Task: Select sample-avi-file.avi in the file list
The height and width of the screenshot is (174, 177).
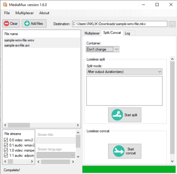Action: (x=42, y=45)
